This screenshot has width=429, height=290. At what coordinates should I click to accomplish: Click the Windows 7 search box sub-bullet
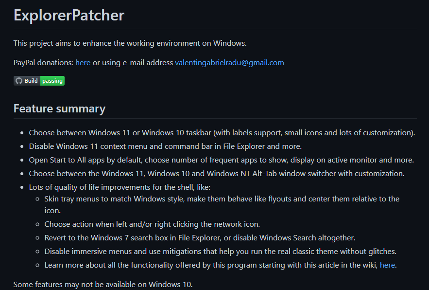200,238
